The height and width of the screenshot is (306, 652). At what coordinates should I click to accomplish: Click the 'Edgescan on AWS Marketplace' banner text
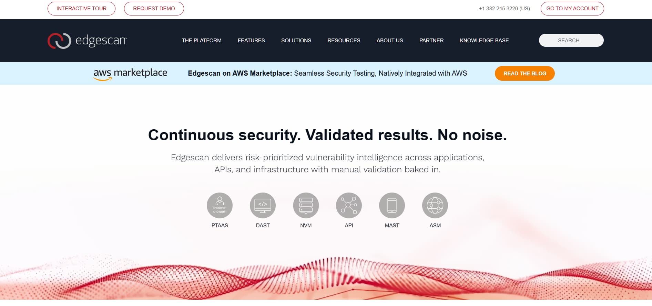[x=327, y=73]
